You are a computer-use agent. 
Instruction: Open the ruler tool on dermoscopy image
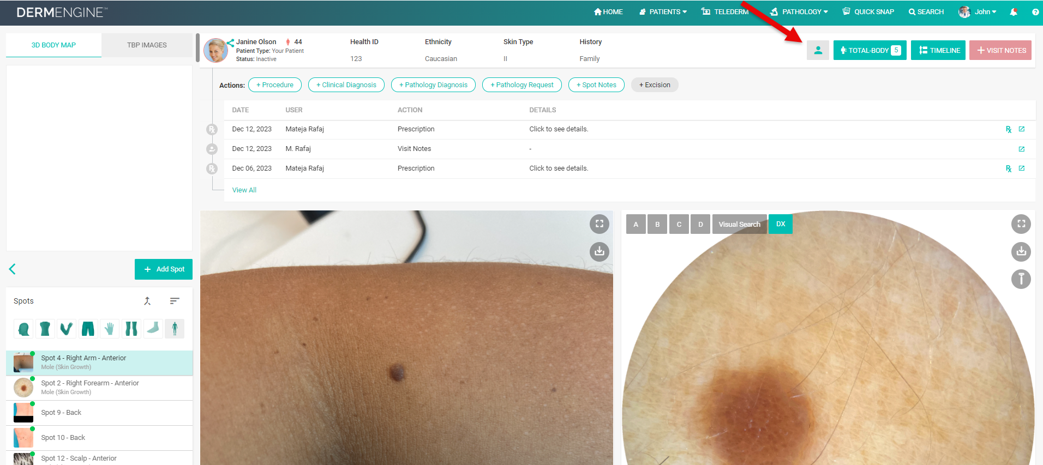tap(1021, 279)
